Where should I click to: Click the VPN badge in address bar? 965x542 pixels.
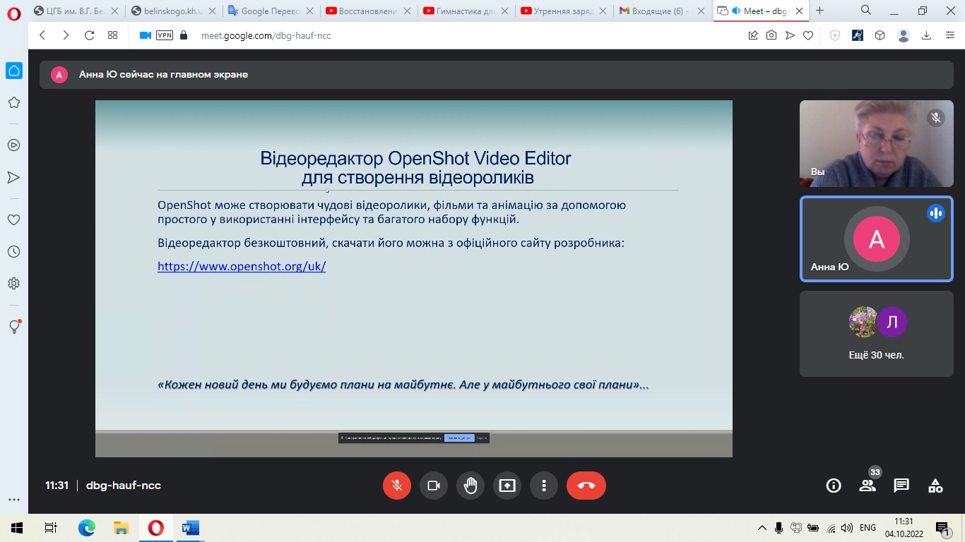coord(165,35)
